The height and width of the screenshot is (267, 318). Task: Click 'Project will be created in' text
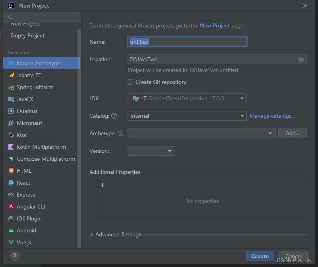coord(183,70)
